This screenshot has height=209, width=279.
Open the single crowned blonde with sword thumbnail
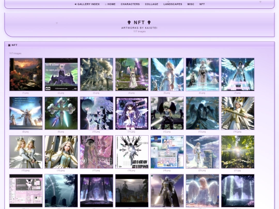(x=61, y=152)
